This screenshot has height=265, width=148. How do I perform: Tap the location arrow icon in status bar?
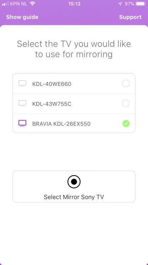pyautogui.click(x=120, y=4)
